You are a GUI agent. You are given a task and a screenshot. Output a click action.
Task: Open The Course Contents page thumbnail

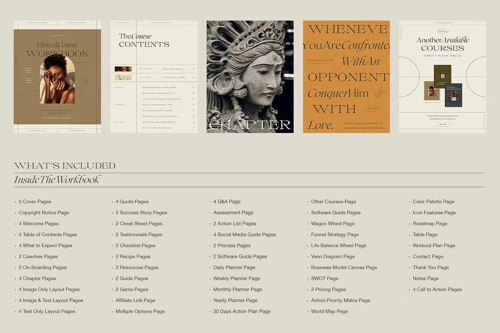tap(154, 77)
